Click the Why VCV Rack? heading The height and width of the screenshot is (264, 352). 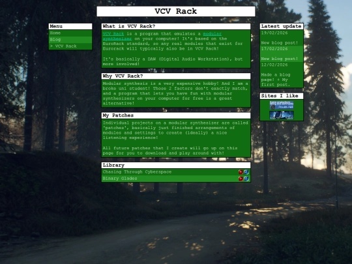pos(176,76)
